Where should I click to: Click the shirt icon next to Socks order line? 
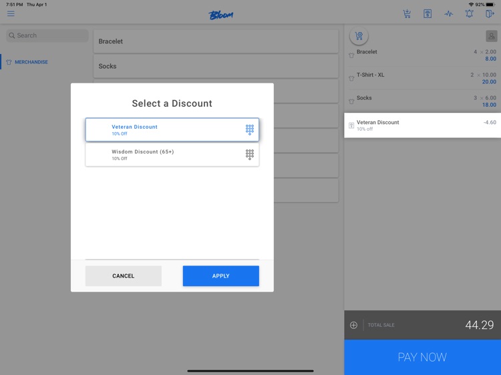[x=351, y=101]
